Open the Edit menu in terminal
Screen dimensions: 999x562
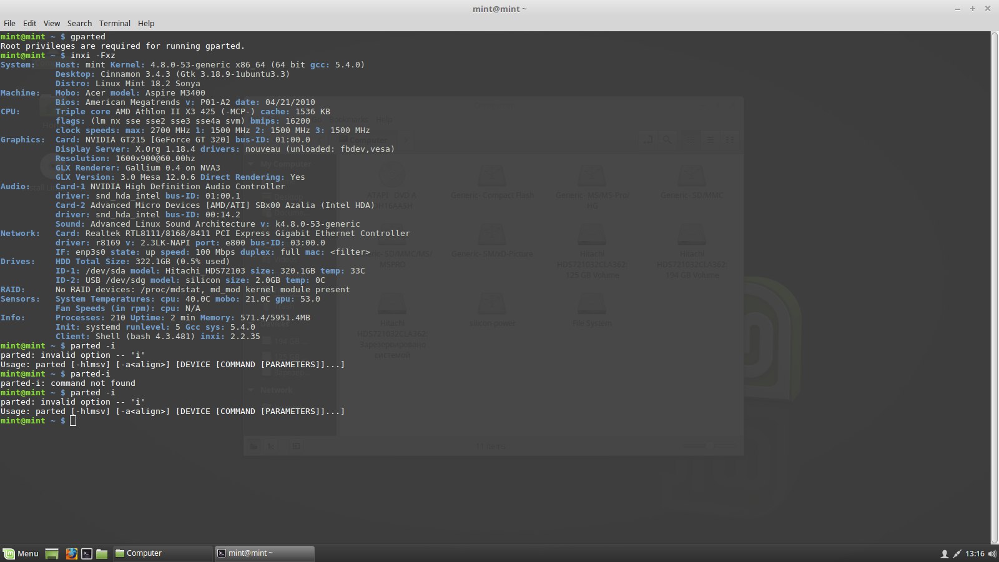click(x=29, y=23)
